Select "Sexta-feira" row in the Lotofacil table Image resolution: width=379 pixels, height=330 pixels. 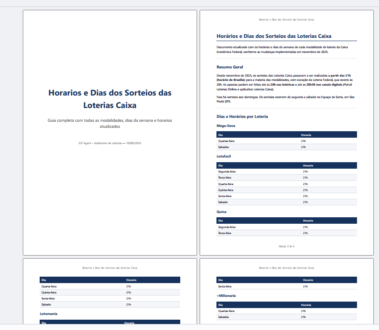click(x=287, y=196)
